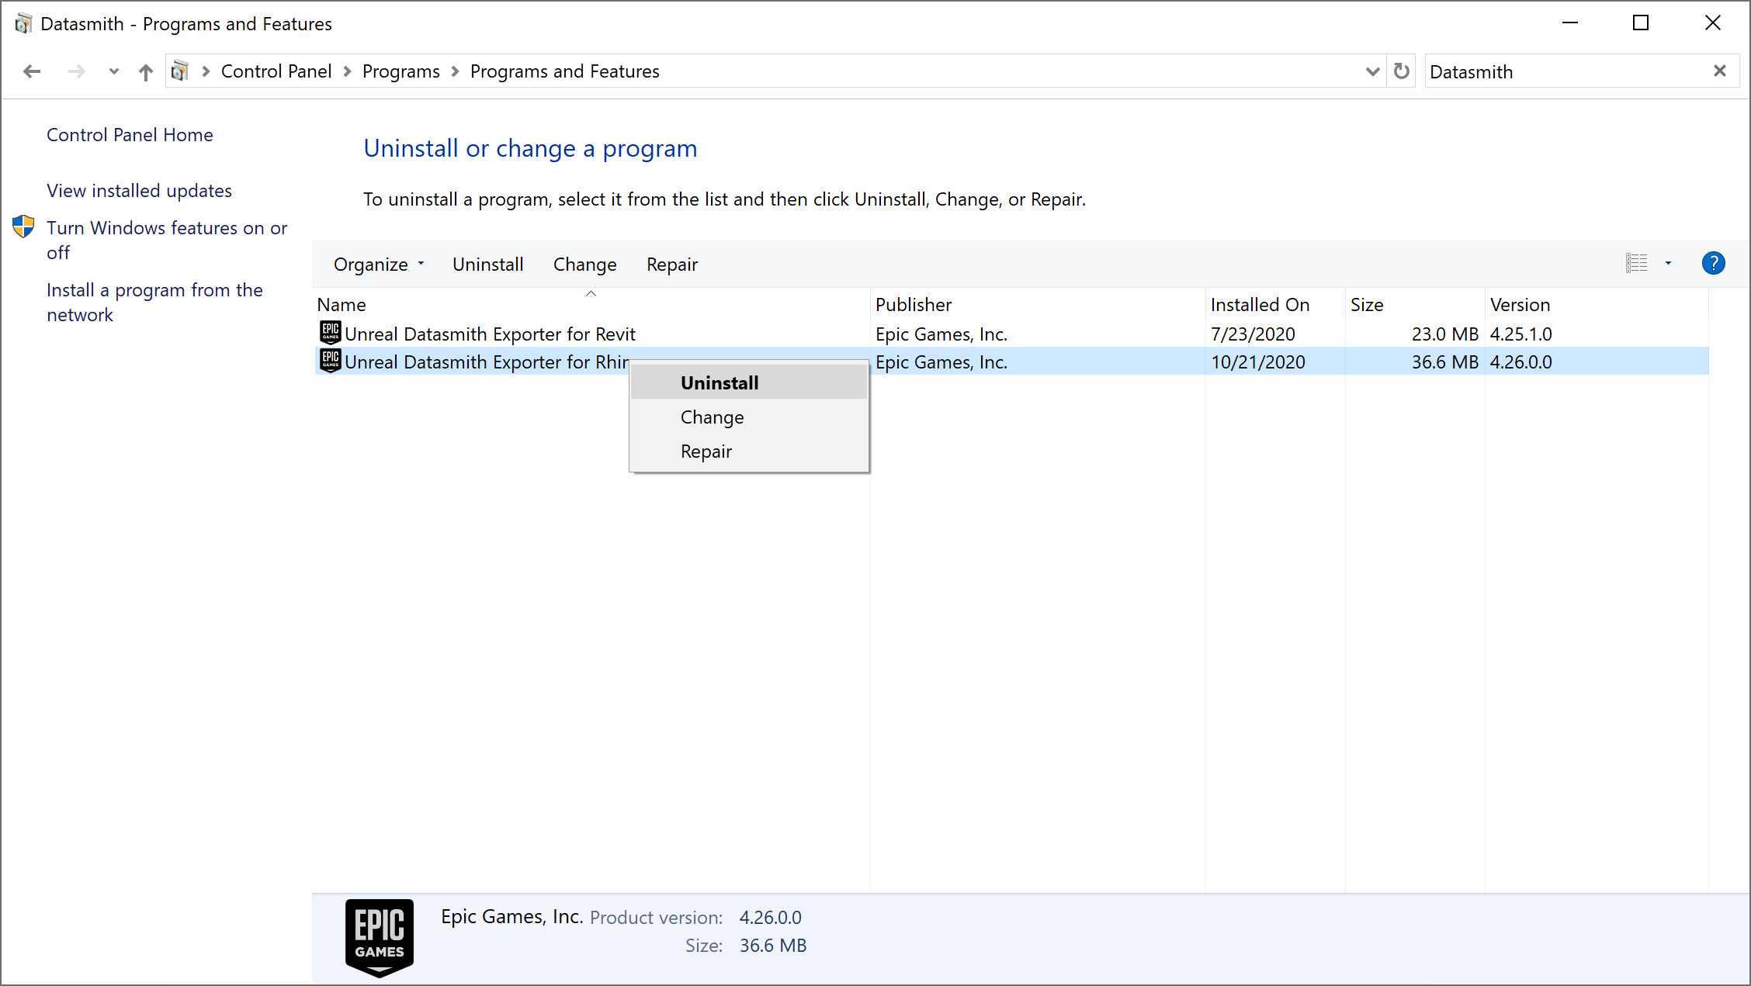Click the large Epic Games logo in details pane

pos(379,937)
